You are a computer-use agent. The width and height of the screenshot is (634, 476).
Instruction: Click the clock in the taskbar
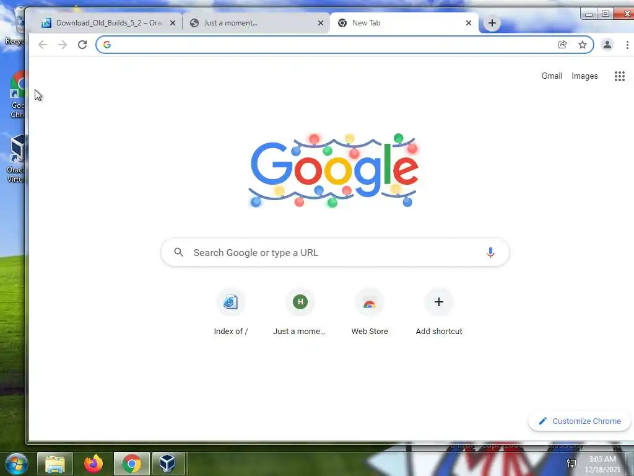pyautogui.click(x=602, y=464)
